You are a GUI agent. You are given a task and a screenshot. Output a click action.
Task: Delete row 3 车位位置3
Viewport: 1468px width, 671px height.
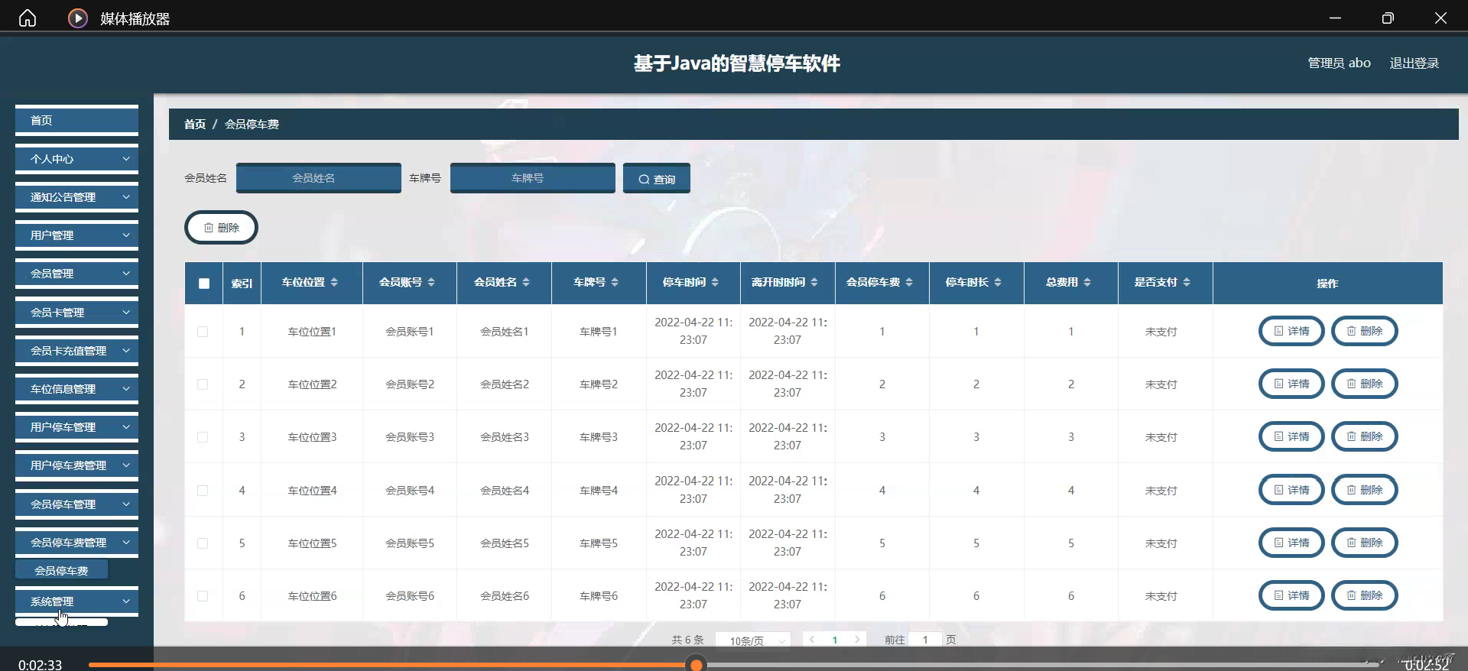(1365, 436)
